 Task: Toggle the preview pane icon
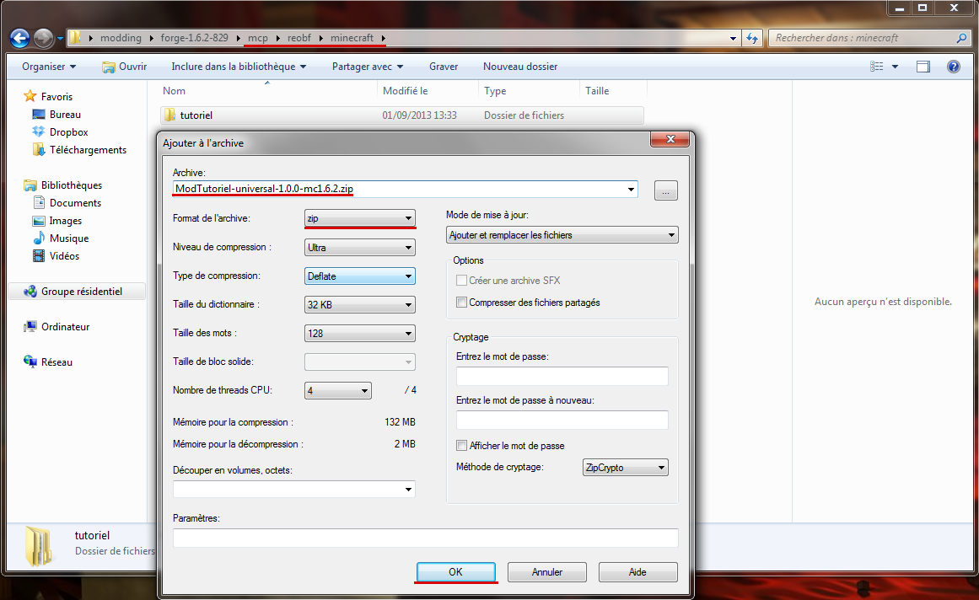pos(923,67)
